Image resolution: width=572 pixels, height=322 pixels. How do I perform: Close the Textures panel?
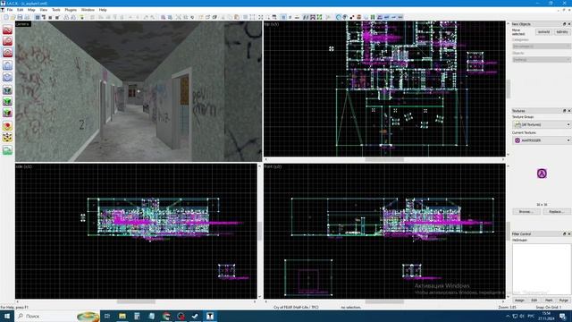pyautogui.click(x=568, y=111)
